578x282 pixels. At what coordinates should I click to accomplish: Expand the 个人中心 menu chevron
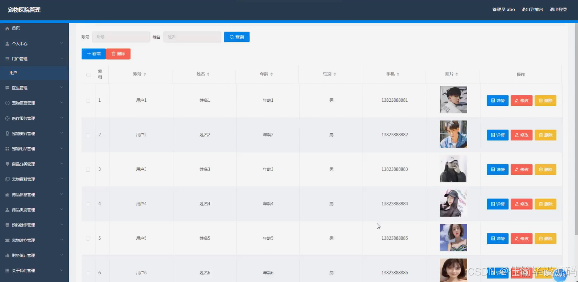pos(62,43)
